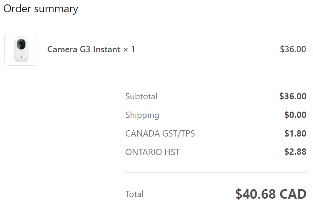Viewport: 313px width, 205px height.
Task: Select the Shipping label
Action: tap(142, 115)
